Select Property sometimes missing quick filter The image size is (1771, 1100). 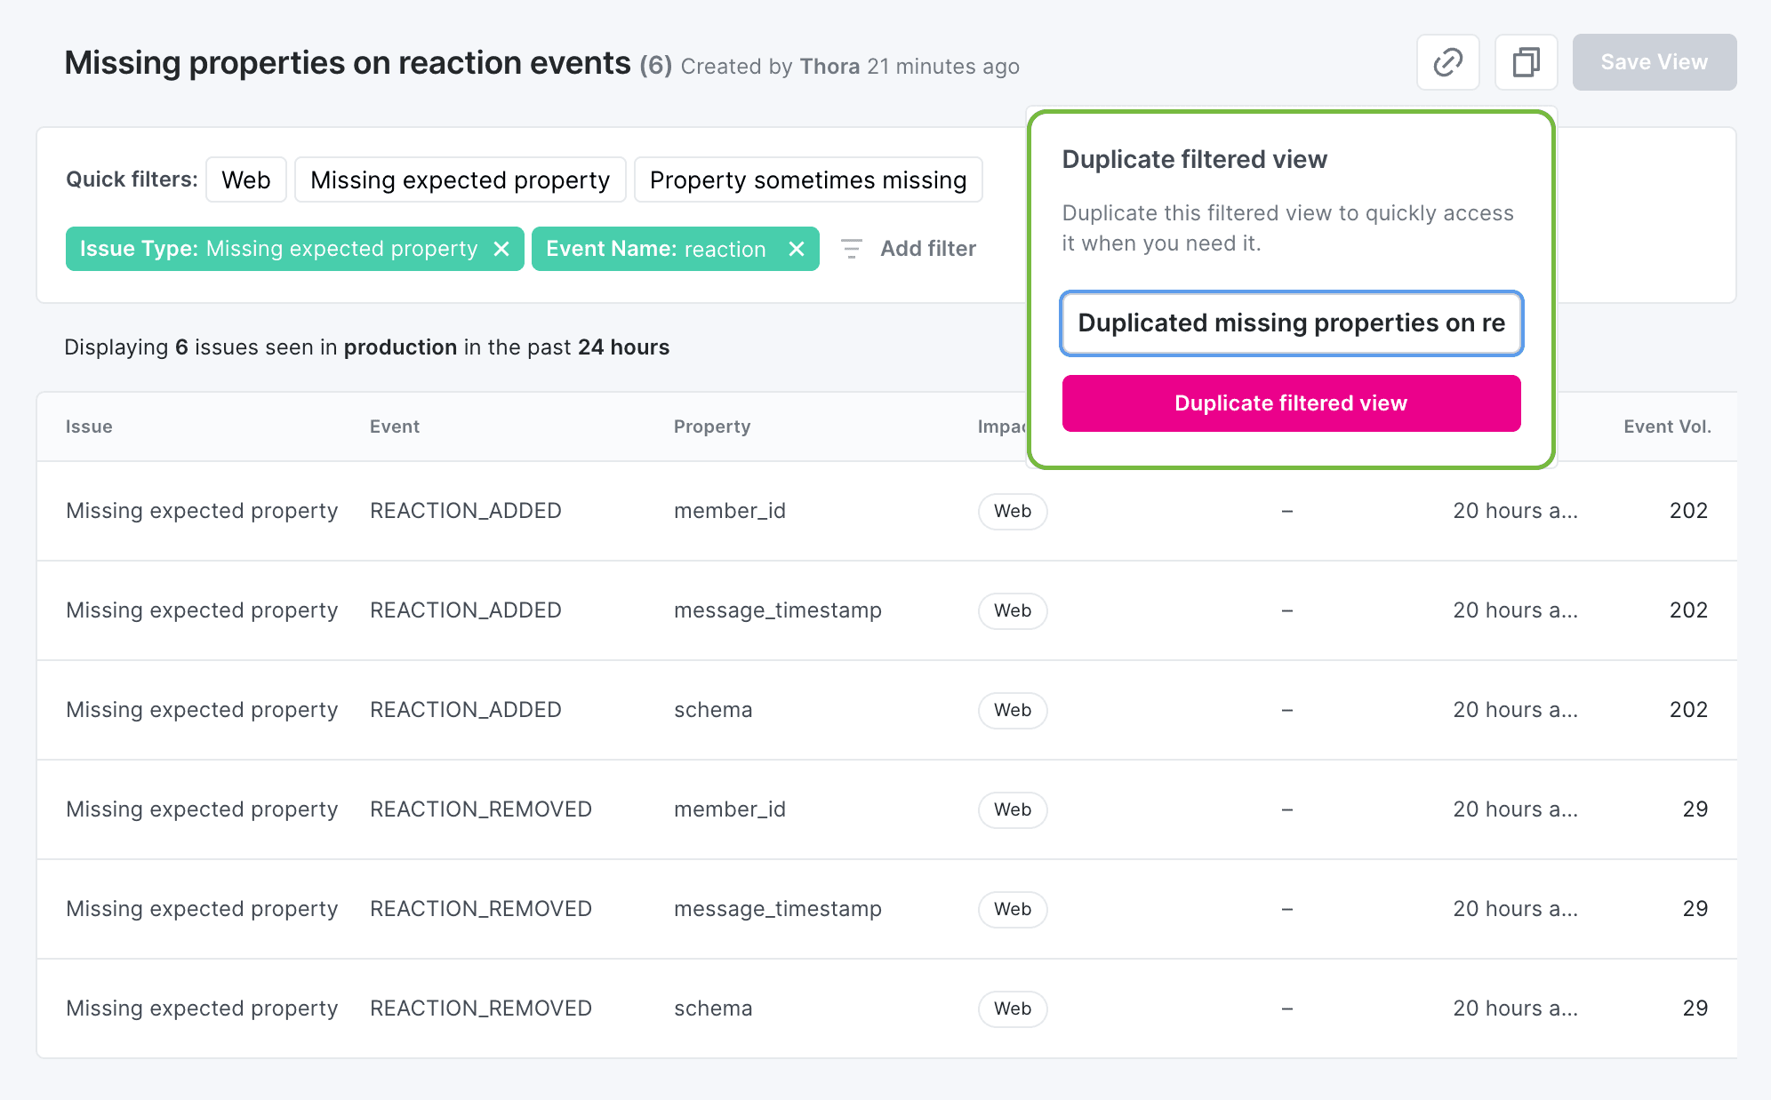point(807,179)
